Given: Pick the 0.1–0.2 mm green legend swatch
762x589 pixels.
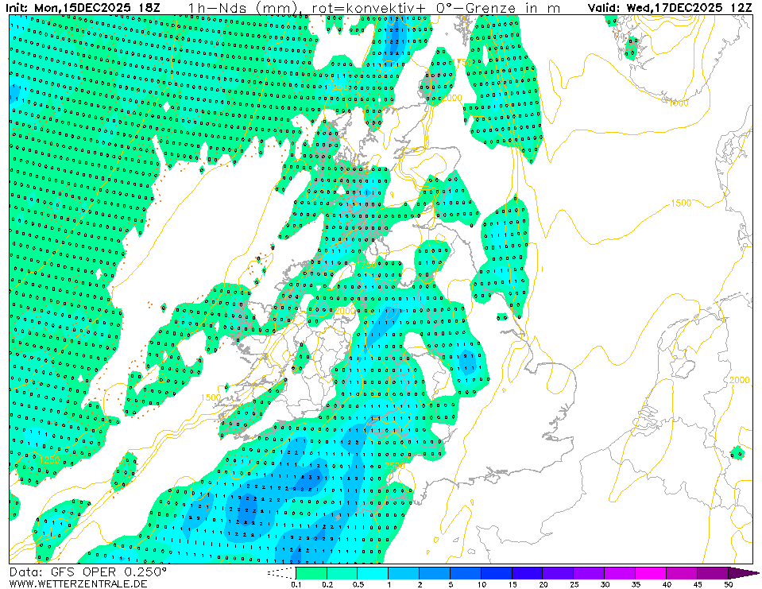Looking at the screenshot, I should tap(311, 572).
